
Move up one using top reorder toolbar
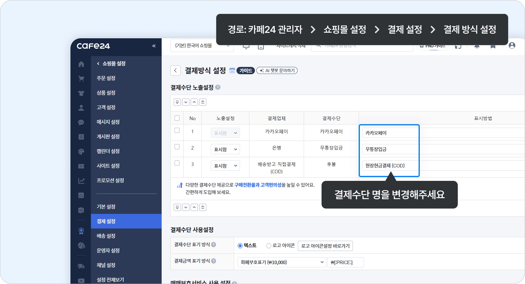[x=194, y=102]
